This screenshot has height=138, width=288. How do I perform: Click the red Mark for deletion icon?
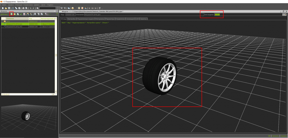tap(24, 14)
